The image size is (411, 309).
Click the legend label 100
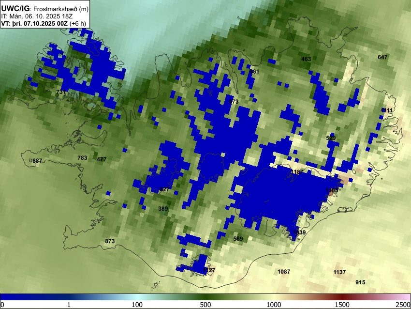click(x=137, y=305)
